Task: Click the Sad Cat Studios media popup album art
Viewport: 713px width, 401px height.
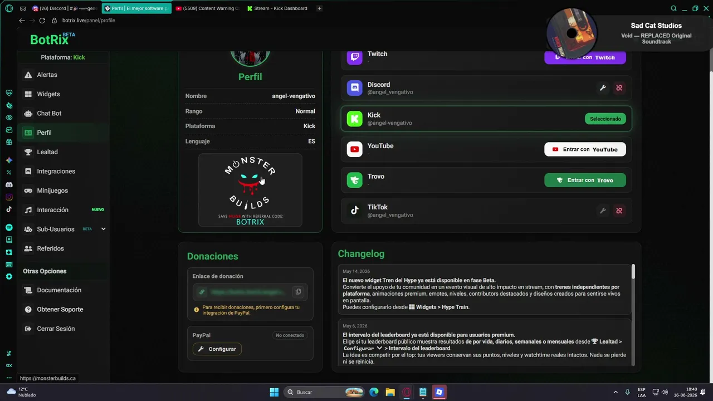Action: 572,33
